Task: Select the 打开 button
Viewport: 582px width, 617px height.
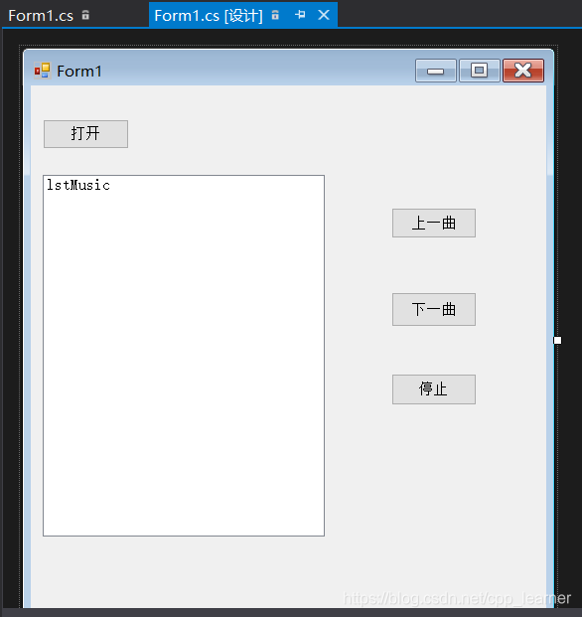Action: (x=85, y=134)
